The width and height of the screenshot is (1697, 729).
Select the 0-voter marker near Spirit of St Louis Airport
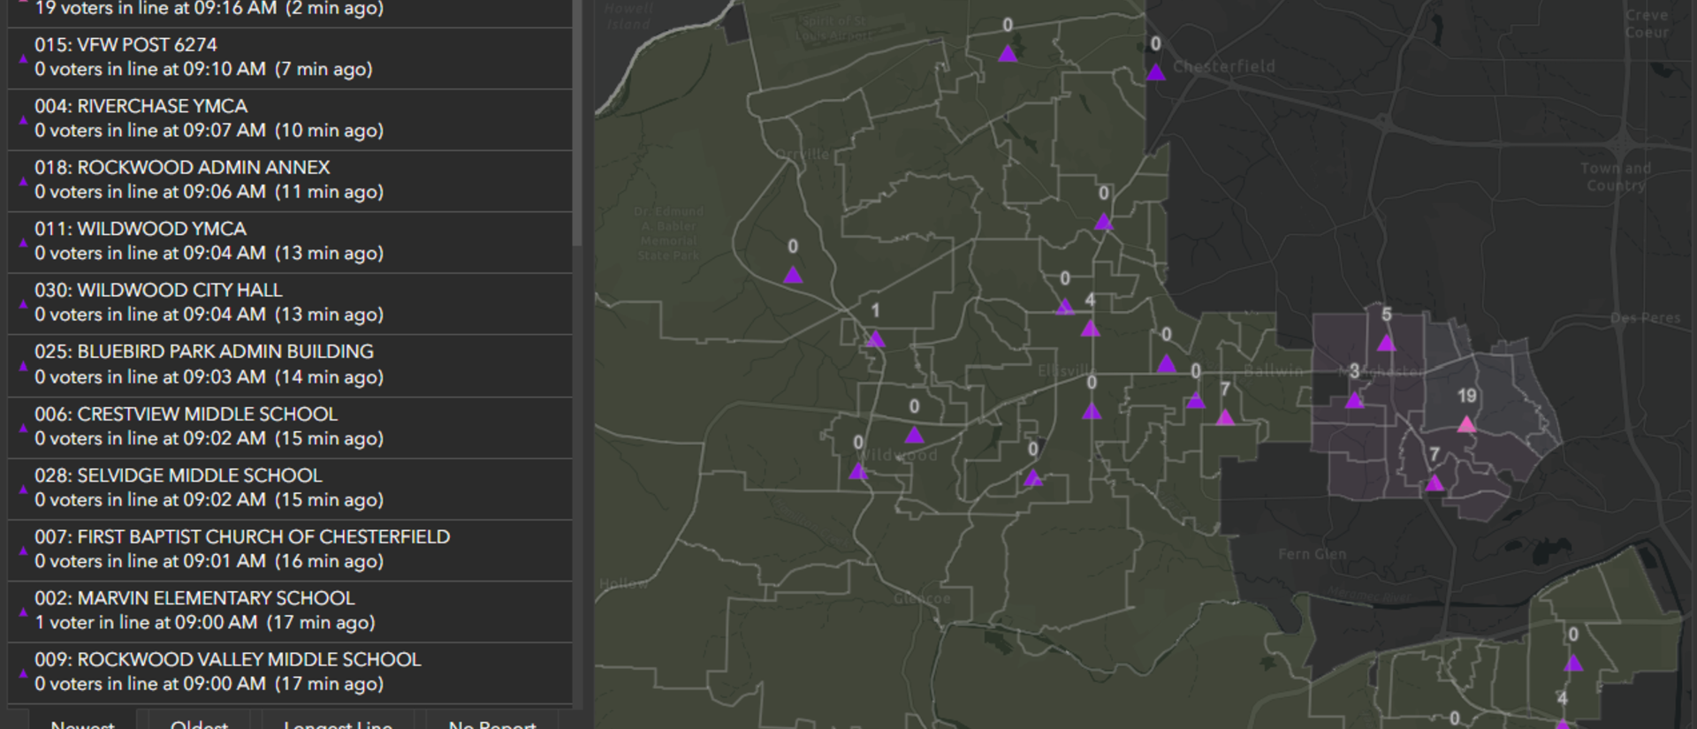coord(1008,53)
